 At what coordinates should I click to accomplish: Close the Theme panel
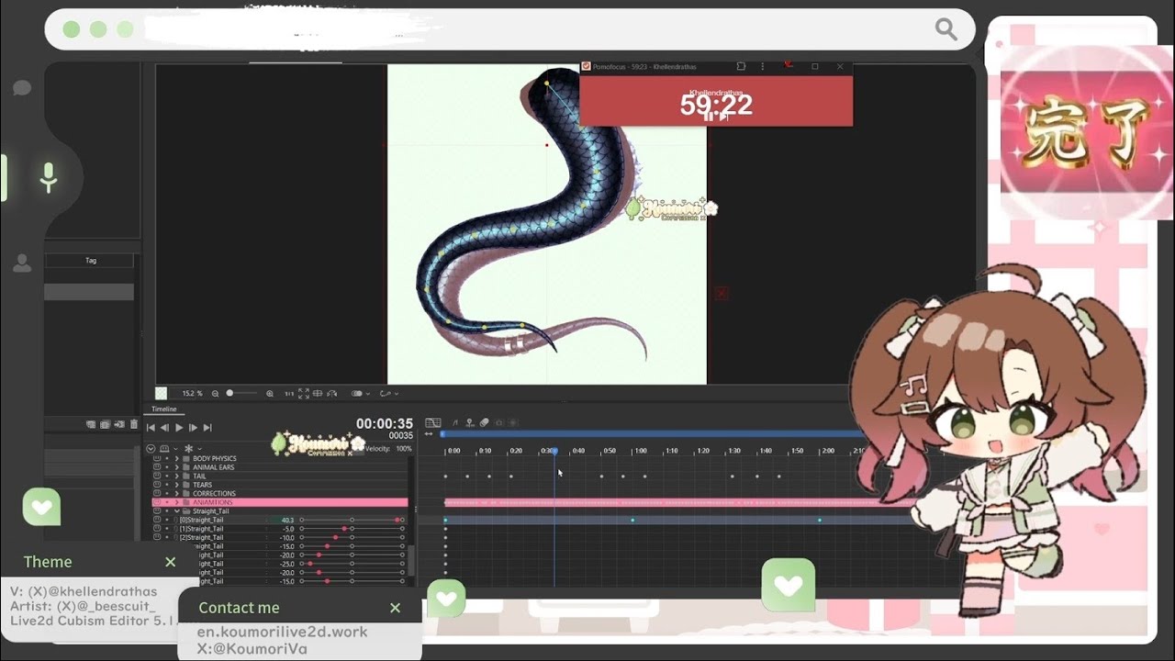[x=170, y=562]
